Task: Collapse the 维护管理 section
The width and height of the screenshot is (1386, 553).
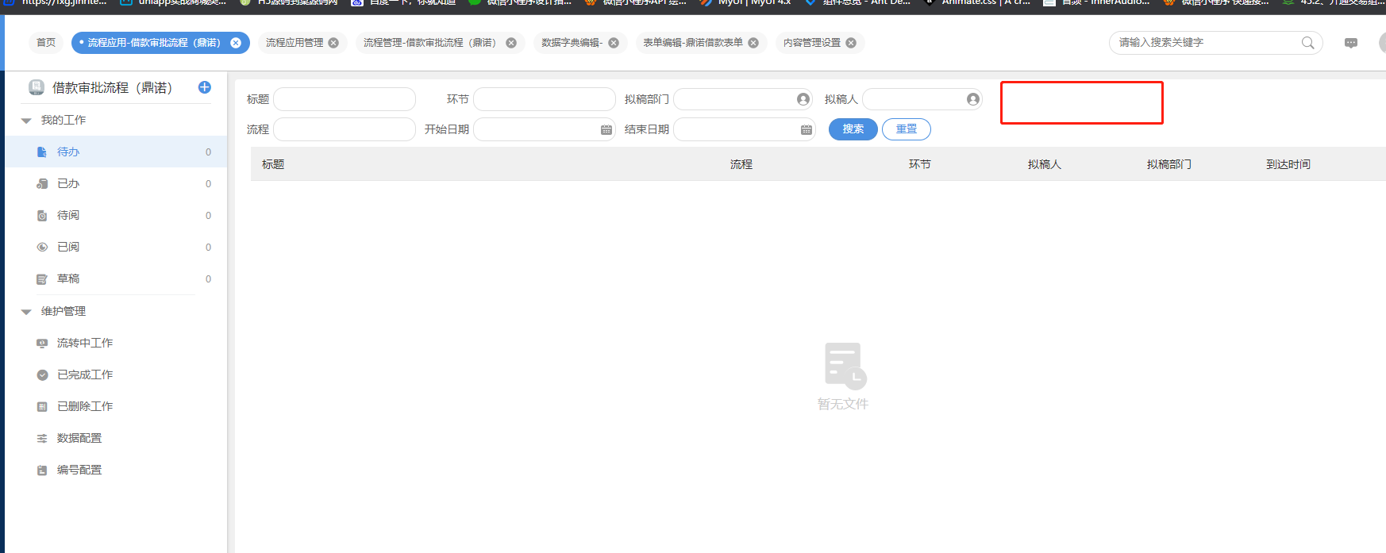Action: pos(26,312)
